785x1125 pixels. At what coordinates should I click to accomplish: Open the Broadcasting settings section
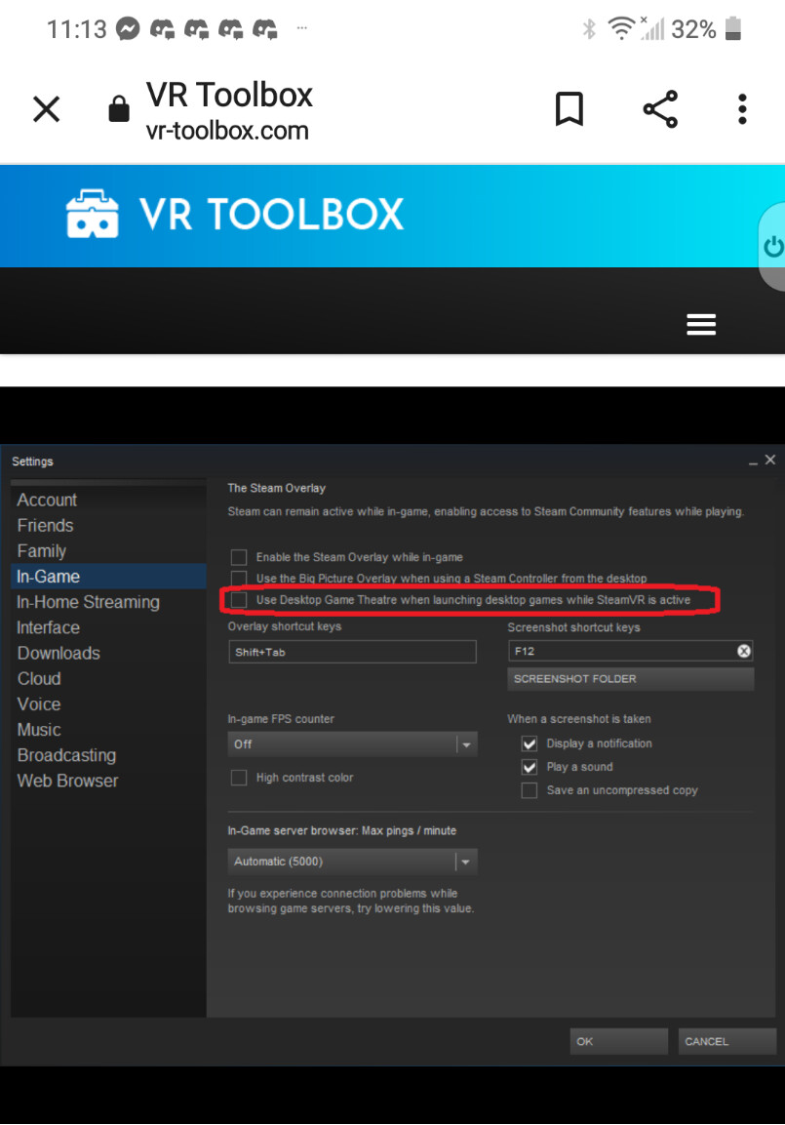tap(66, 755)
